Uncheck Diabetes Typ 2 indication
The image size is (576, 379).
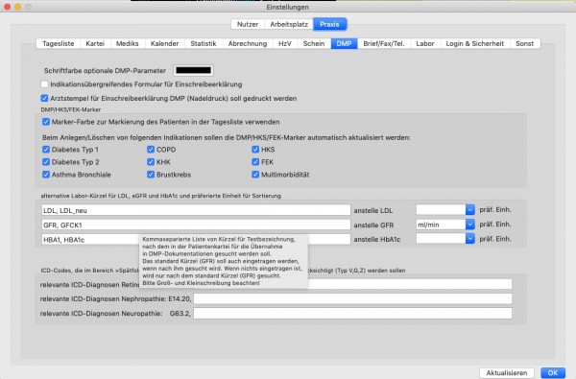point(46,162)
